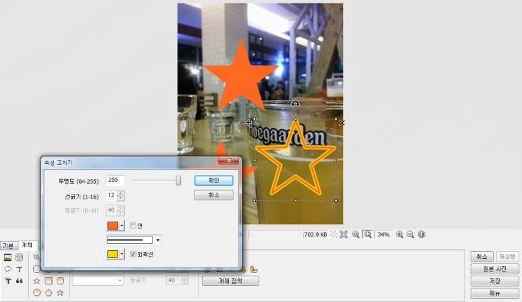Click the 취소 undo button next to 재실행
This screenshot has height=302, width=522.
pyautogui.click(x=481, y=257)
